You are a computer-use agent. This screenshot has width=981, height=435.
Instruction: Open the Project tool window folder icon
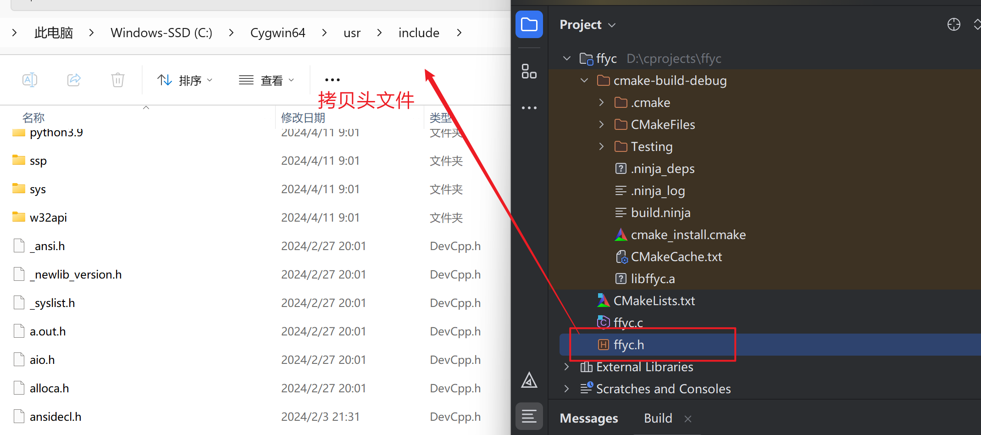click(x=529, y=24)
